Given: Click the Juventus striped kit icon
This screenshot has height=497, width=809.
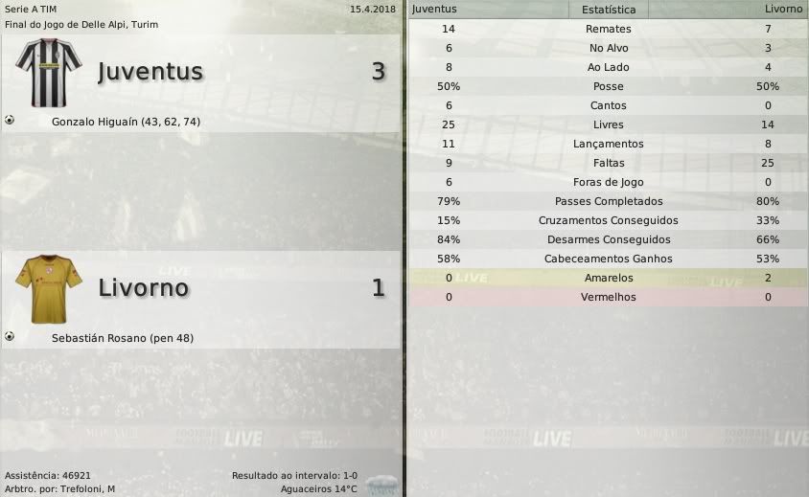Looking at the screenshot, I should pyautogui.click(x=48, y=71).
